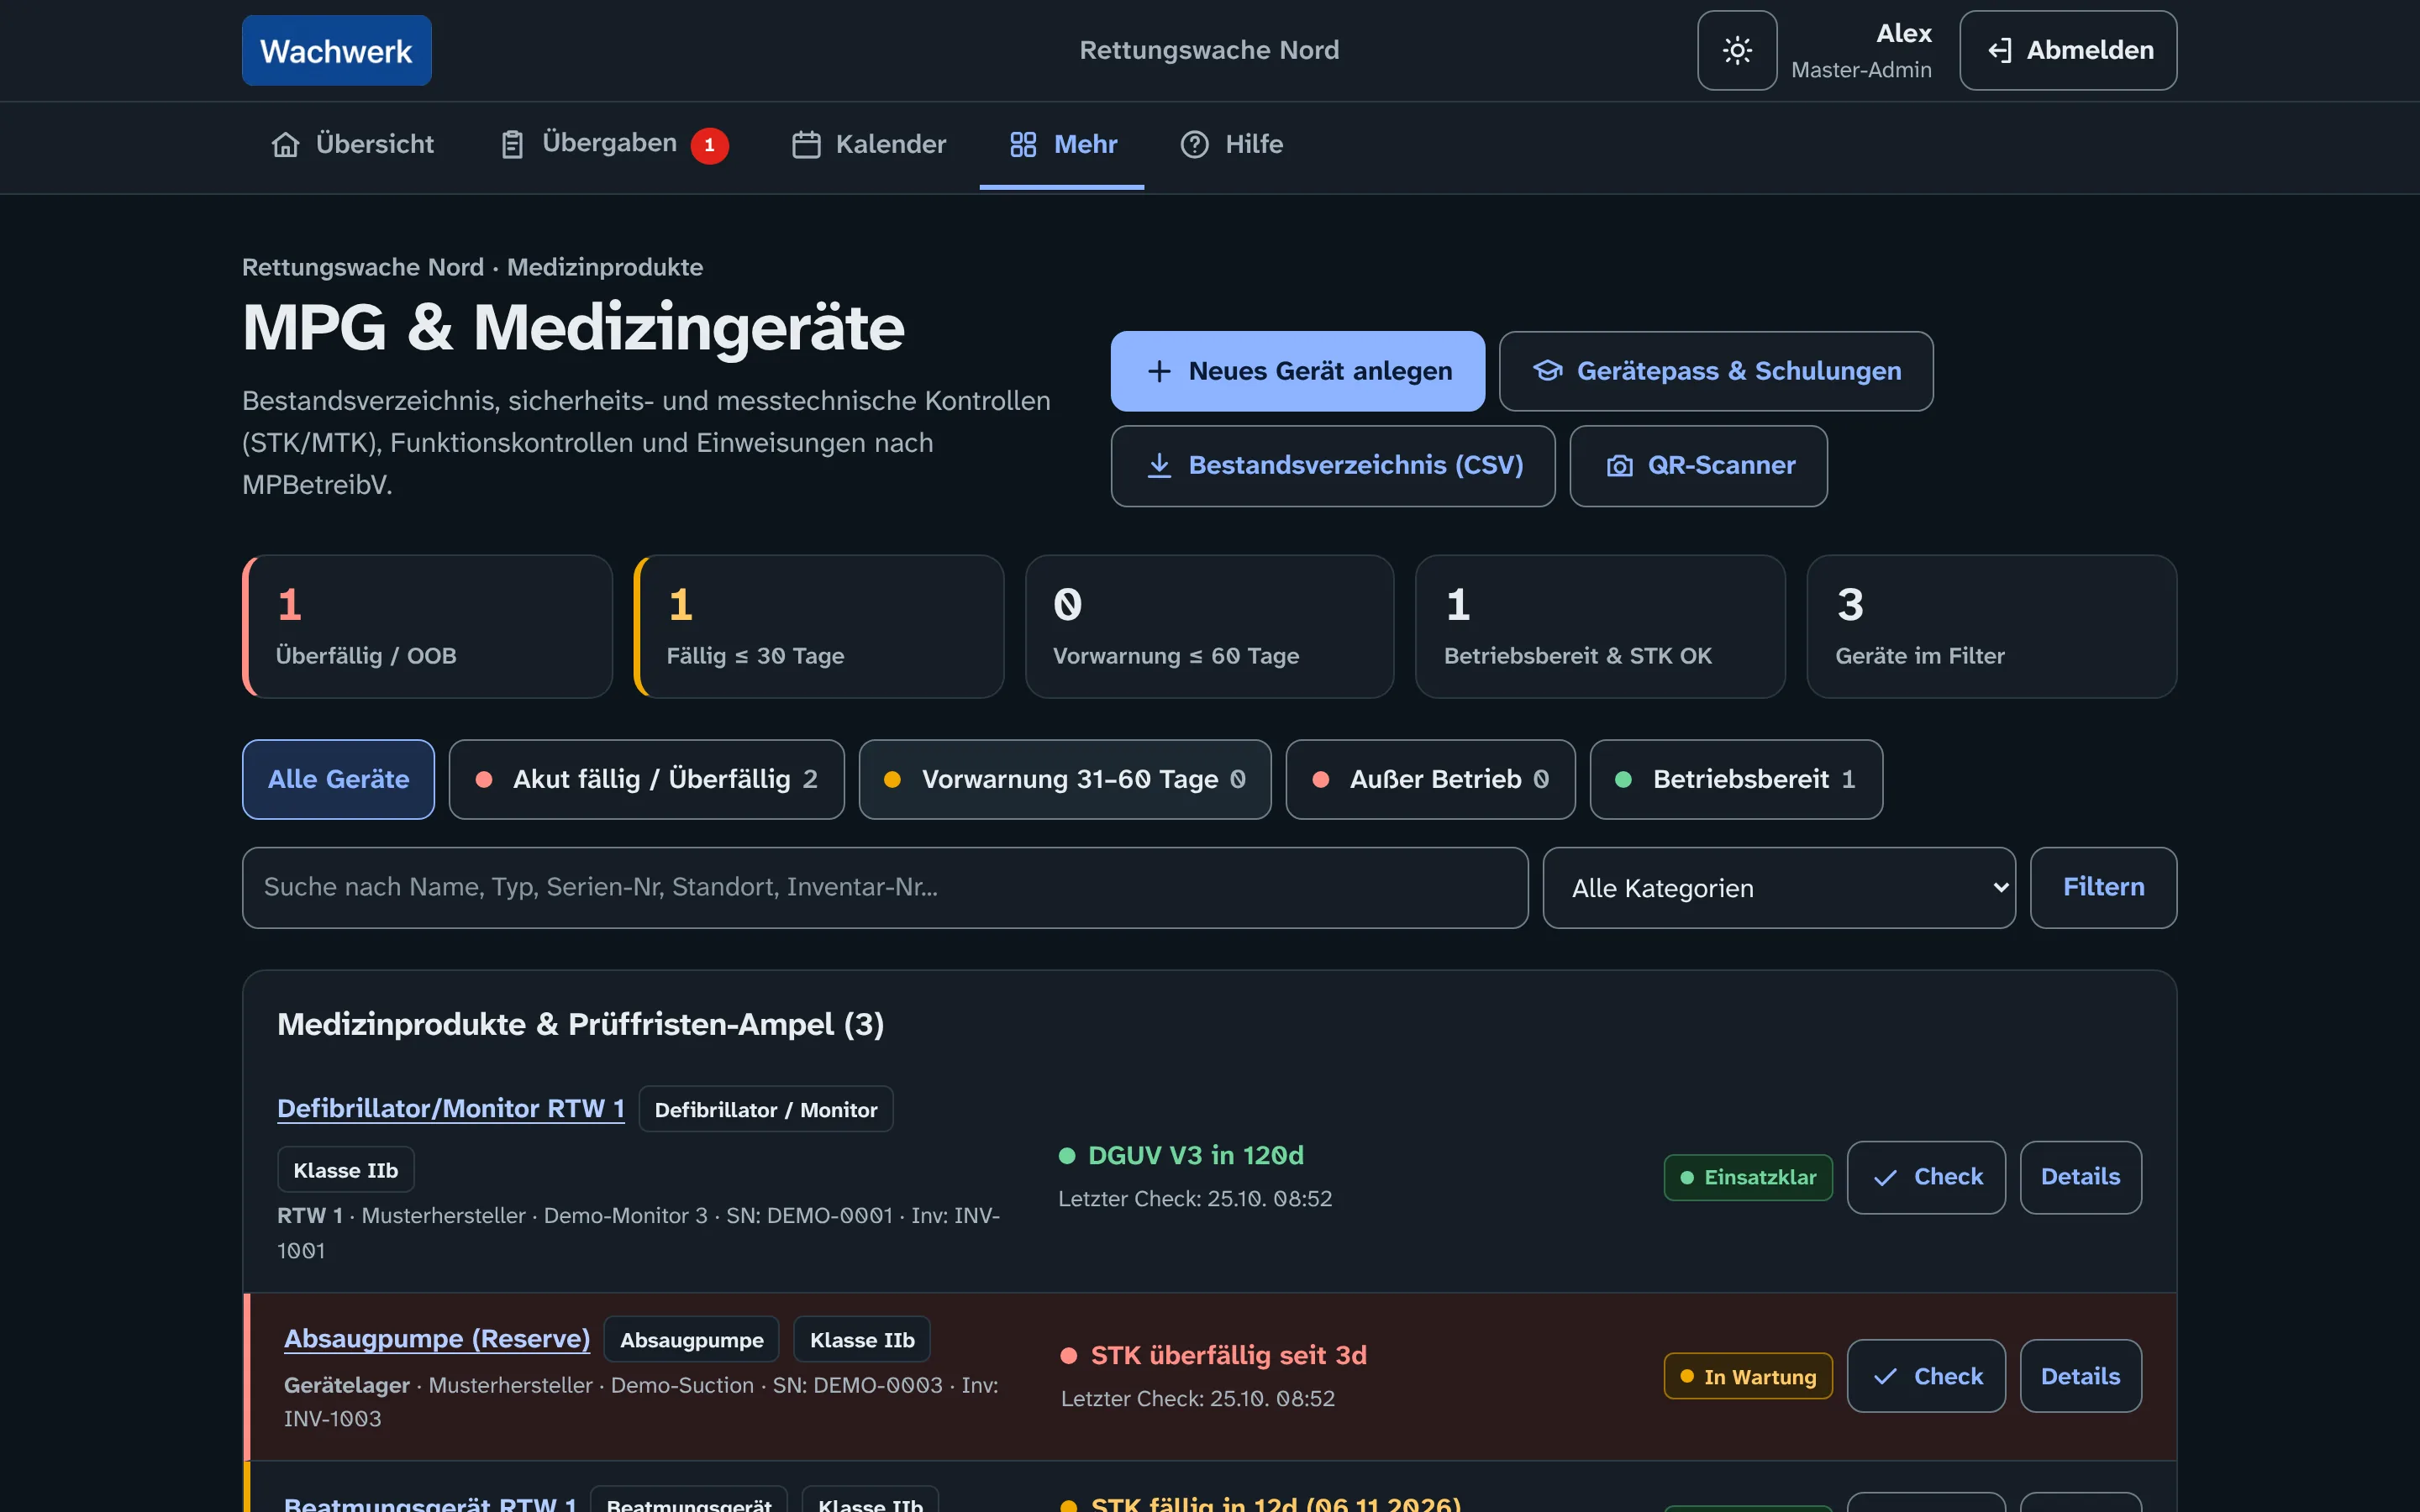Viewport: 2420px width, 1512px height.
Task: Click the Vorwarnung ≤ 60 Tage card
Action: pos(1209,626)
